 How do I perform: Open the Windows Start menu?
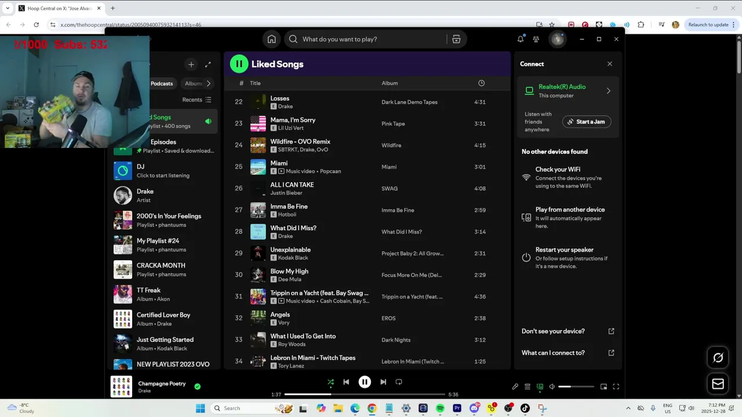pyautogui.click(x=200, y=408)
